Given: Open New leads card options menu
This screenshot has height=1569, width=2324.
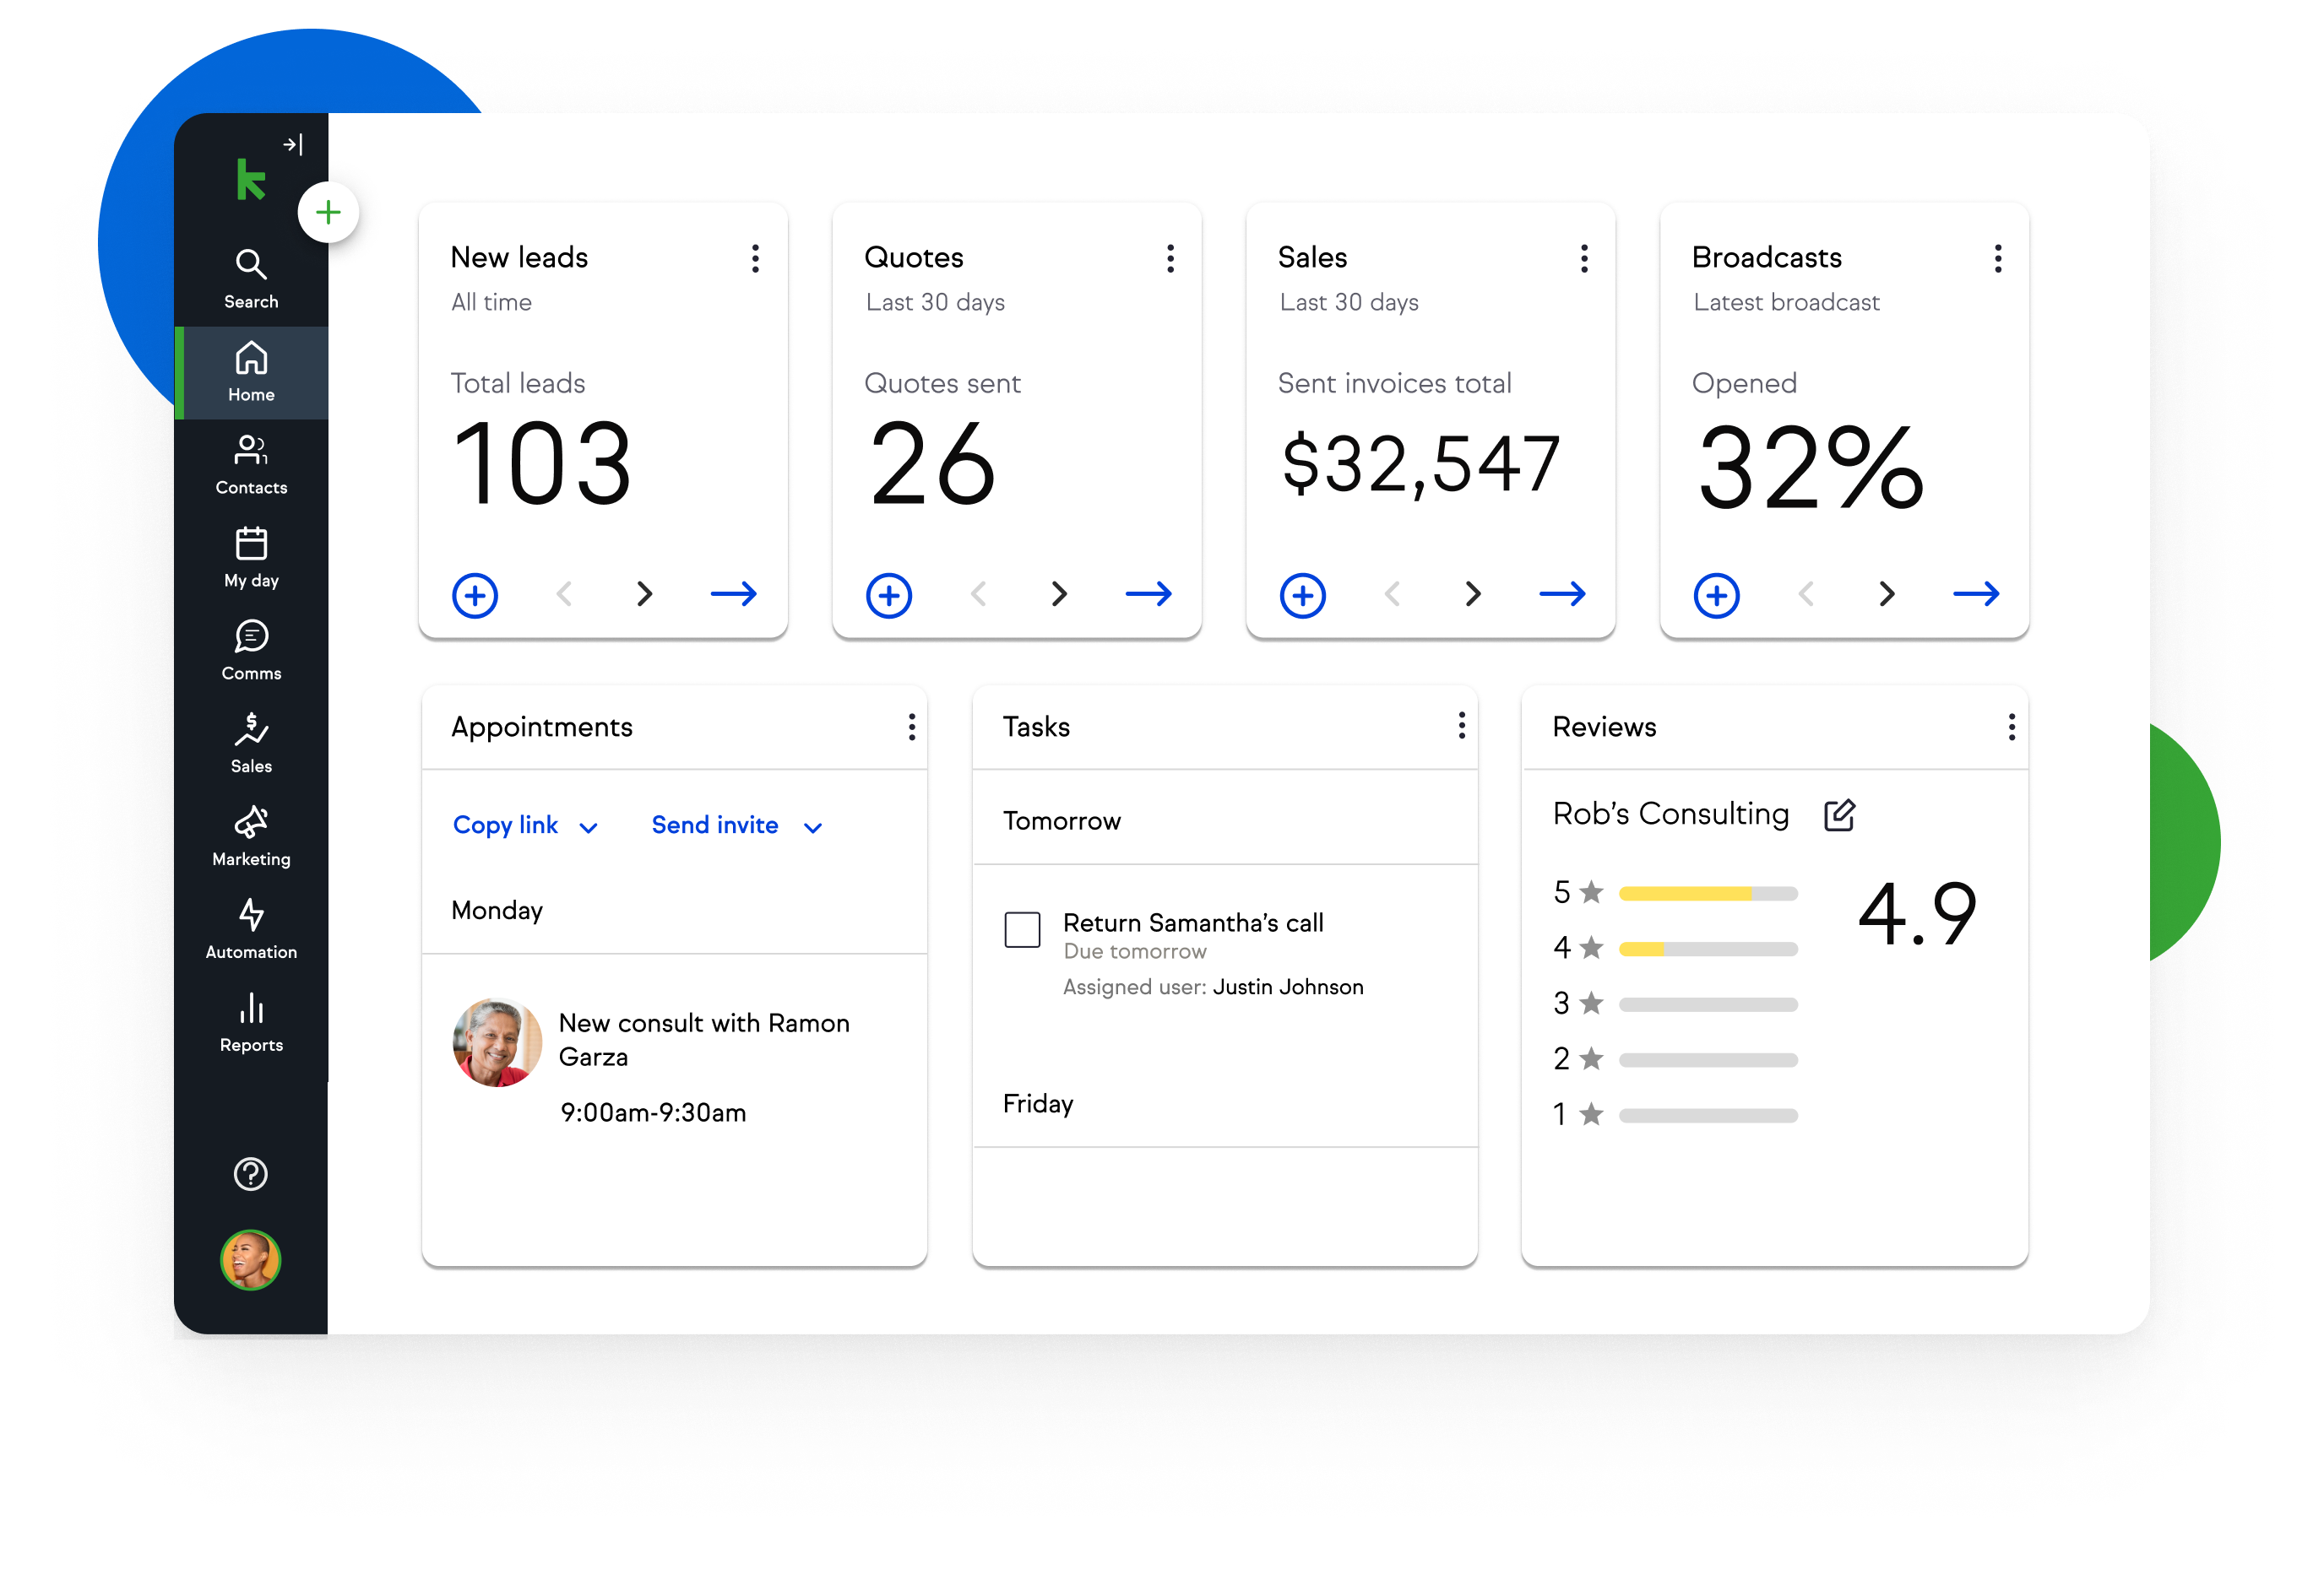Looking at the screenshot, I should click(x=755, y=259).
